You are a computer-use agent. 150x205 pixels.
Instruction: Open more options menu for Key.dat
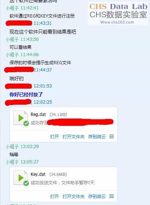tap(112, 196)
